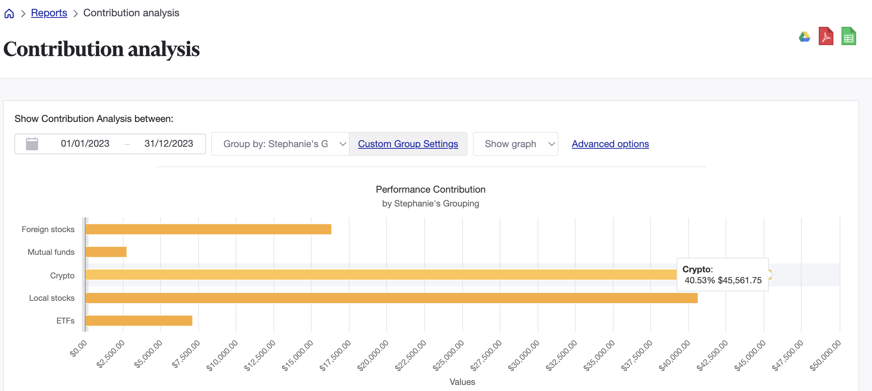Expand the Group by chevron arrow
This screenshot has height=391, width=872.
pyautogui.click(x=343, y=143)
